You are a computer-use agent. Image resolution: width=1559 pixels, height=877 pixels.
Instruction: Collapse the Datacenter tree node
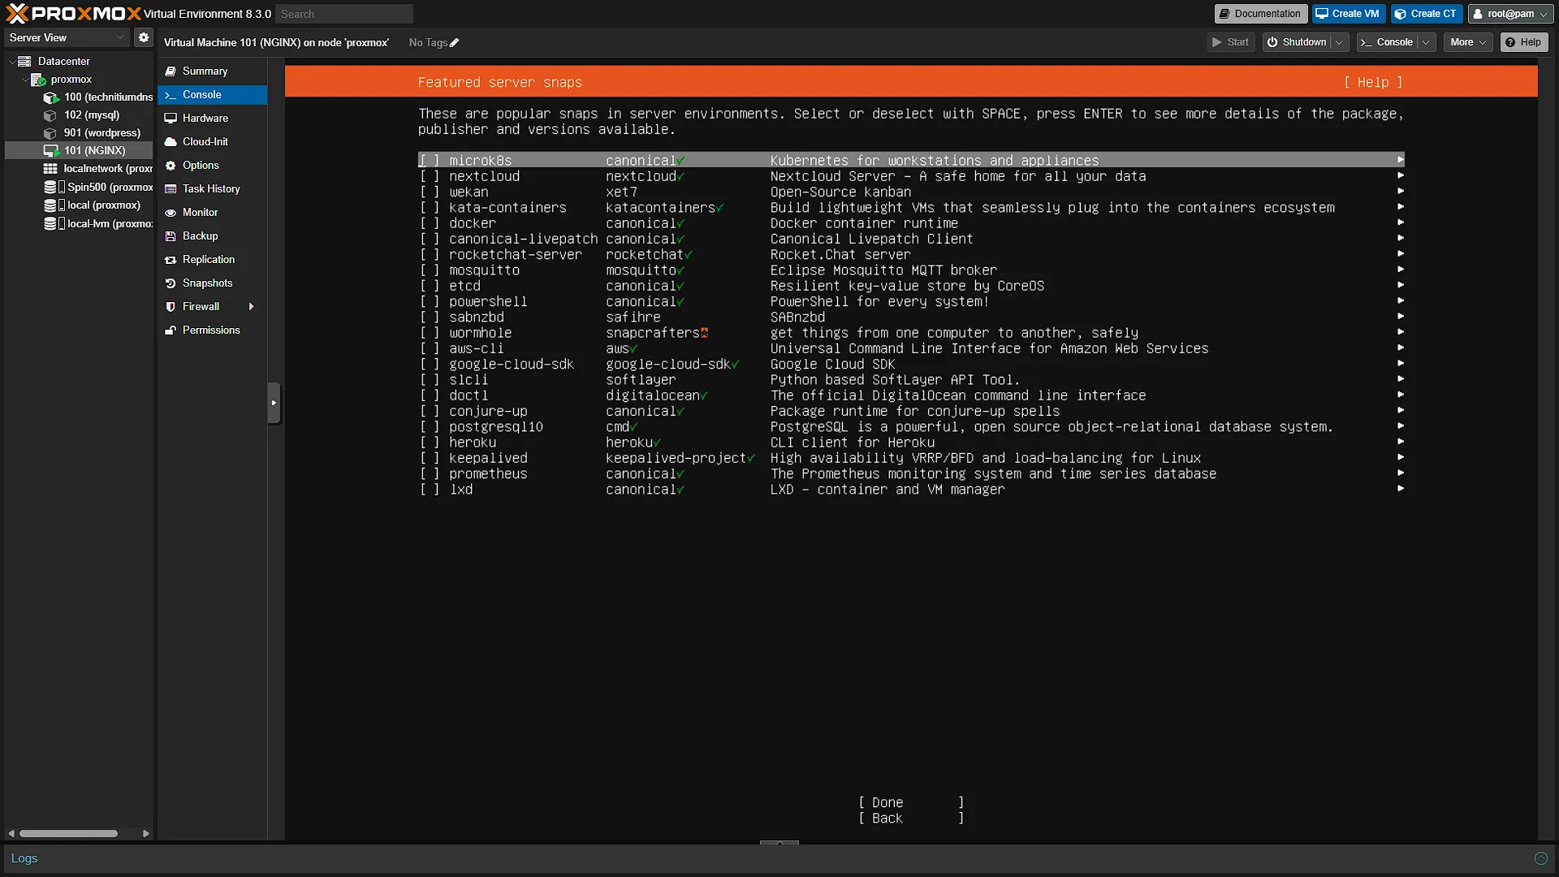(12, 62)
